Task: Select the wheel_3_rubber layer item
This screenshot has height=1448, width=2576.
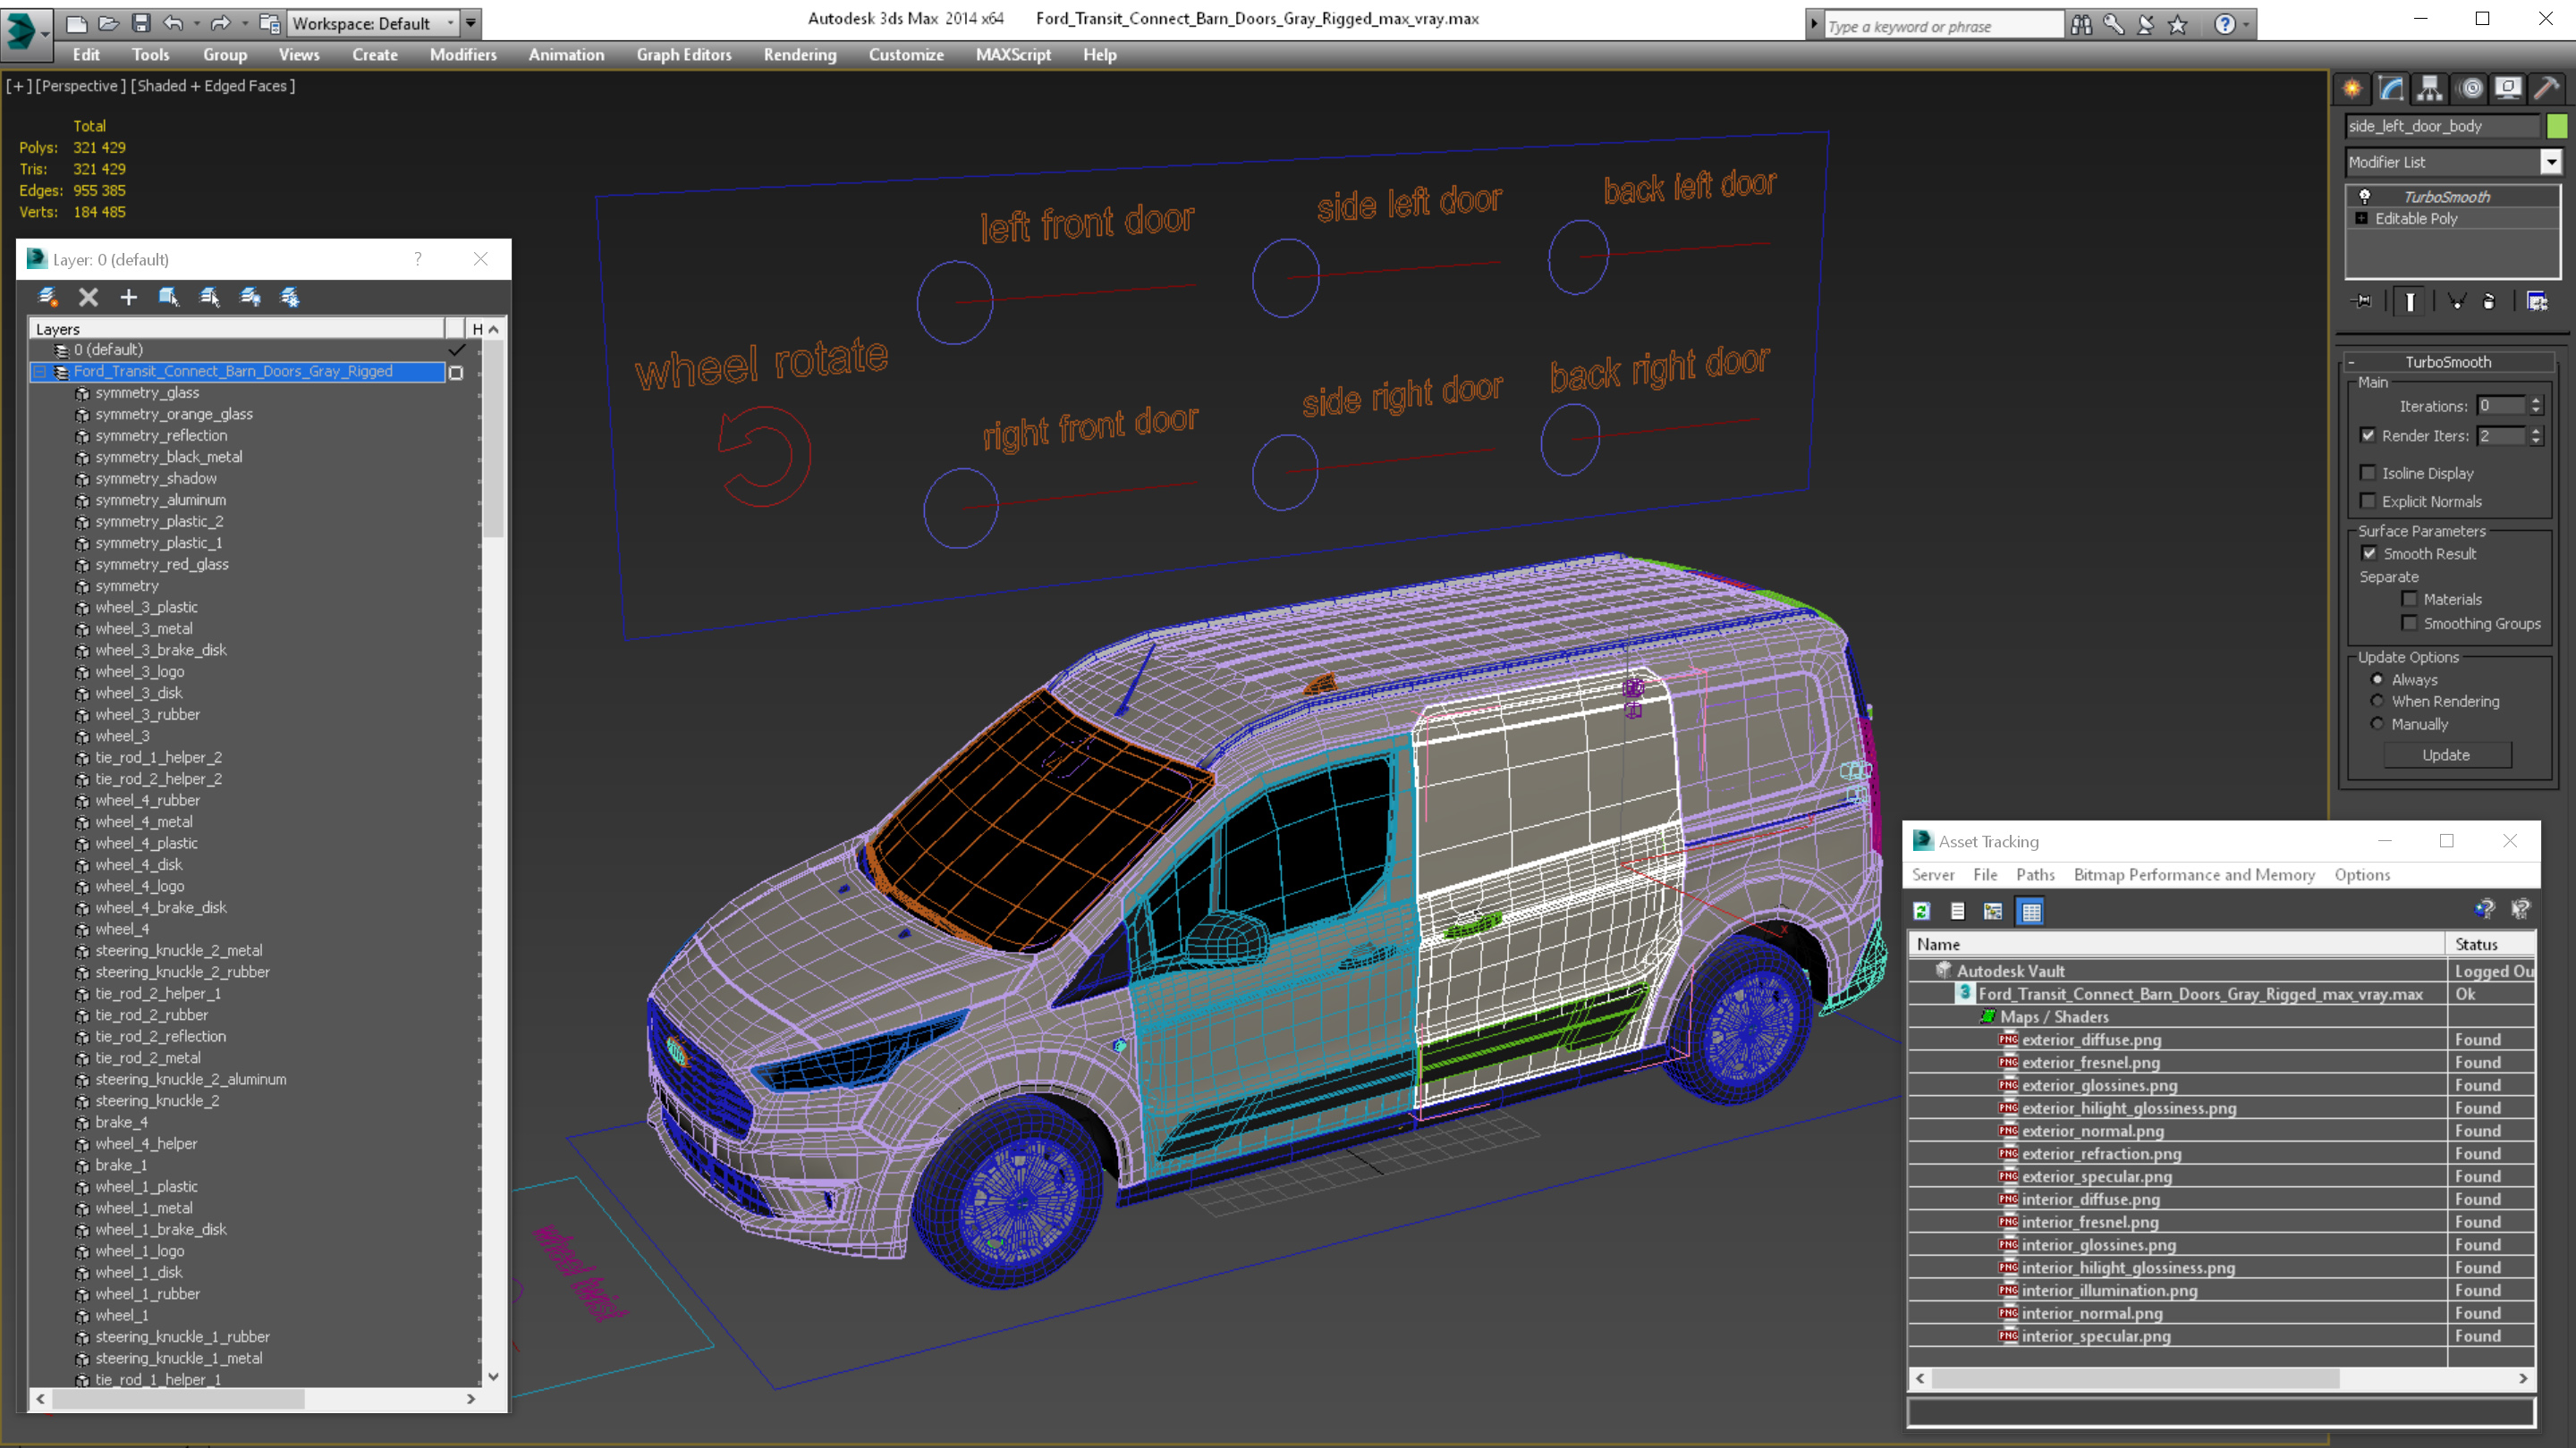Action: point(147,713)
